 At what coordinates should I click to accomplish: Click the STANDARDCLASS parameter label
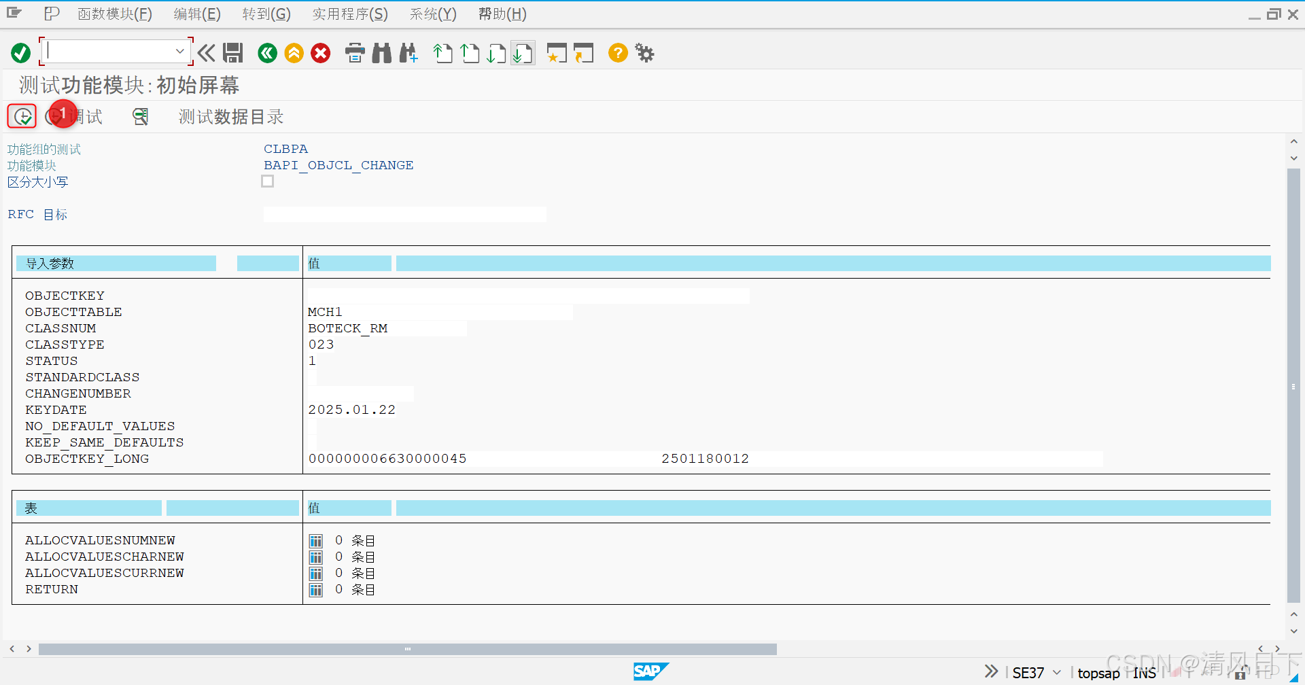(x=82, y=378)
